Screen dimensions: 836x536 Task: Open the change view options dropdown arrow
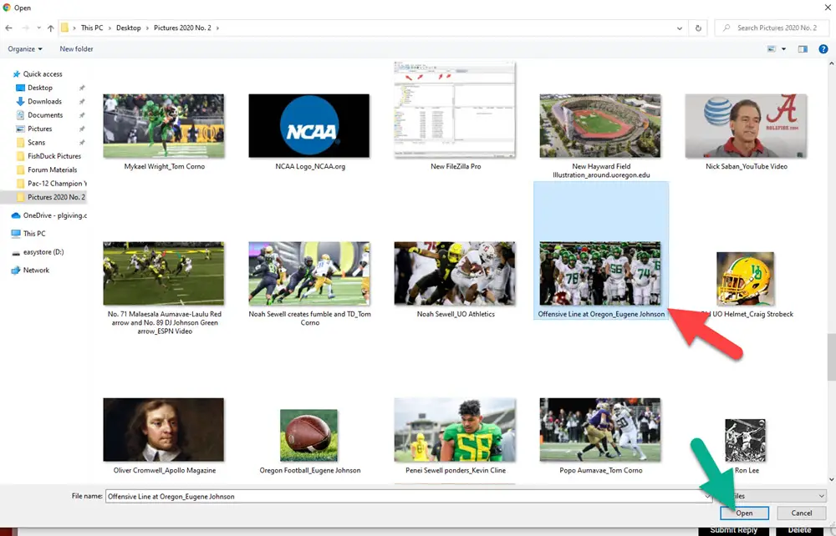click(783, 49)
